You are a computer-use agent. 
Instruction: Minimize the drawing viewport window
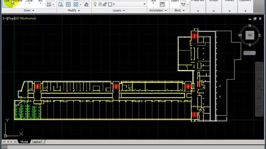click(250, 19)
